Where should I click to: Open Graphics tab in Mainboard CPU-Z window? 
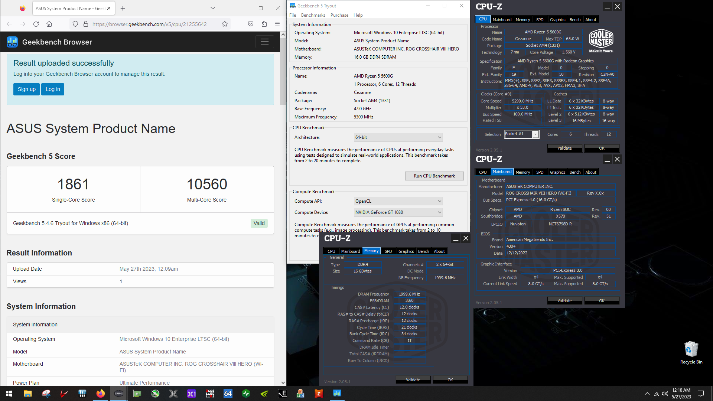click(x=557, y=172)
